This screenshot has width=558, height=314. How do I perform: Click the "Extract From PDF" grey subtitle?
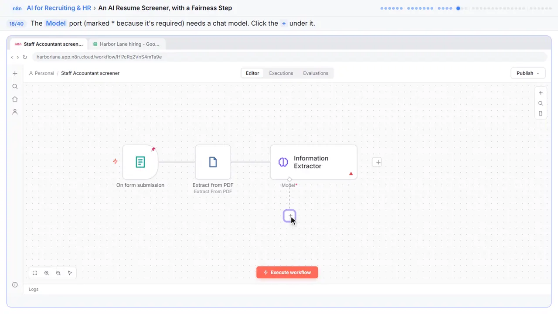coord(213,191)
